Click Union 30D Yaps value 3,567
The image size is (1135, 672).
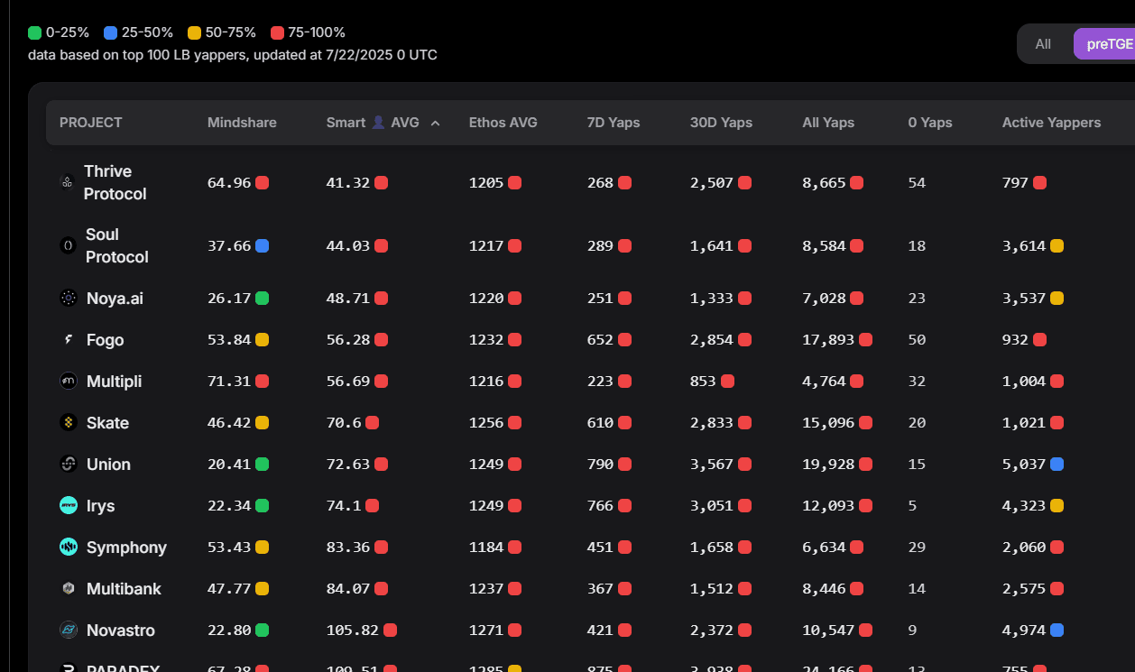tap(712, 465)
